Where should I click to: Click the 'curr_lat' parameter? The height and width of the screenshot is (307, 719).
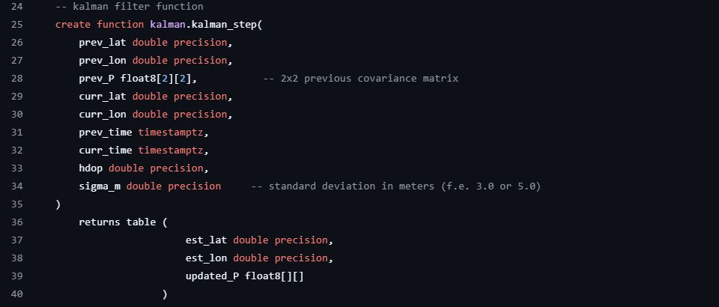[x=103, y=96]
